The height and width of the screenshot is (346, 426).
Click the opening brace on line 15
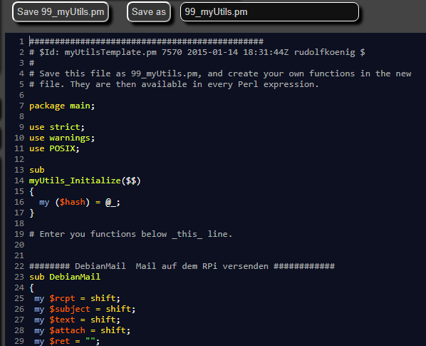coord(31,191)
